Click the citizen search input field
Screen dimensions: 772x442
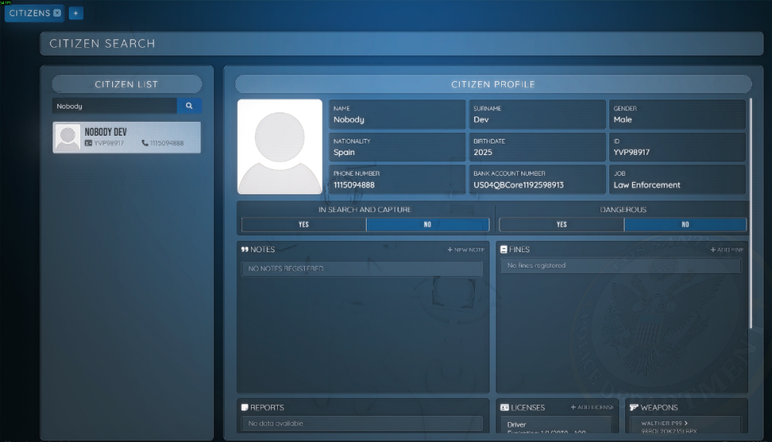(114, 106)
